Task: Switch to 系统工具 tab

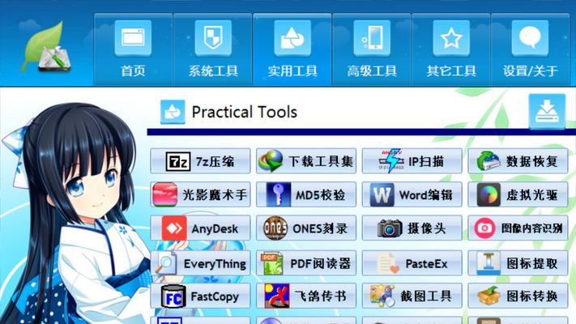Action: pyautogui.click(x=213, y=49)
